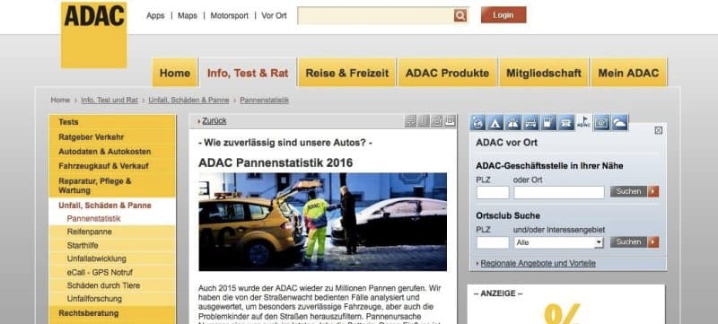Open the Vor Ort header link
718x324 pixels.
274,15
